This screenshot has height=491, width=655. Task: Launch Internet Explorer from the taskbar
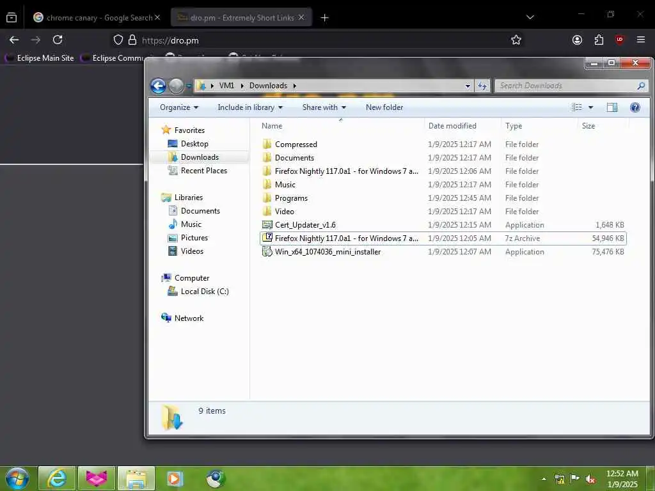(x=57, y=478)
